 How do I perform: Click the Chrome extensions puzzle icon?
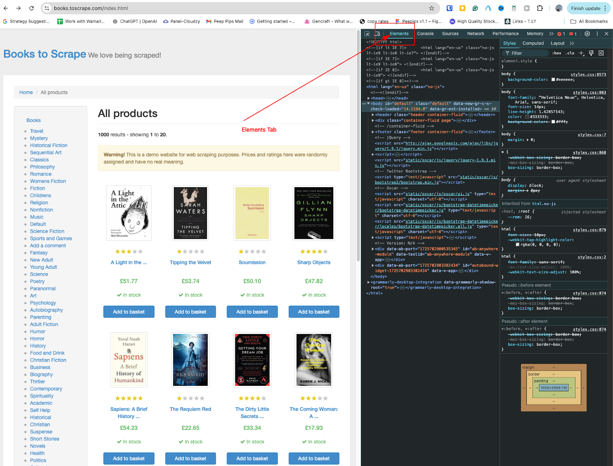pos(540,8)
